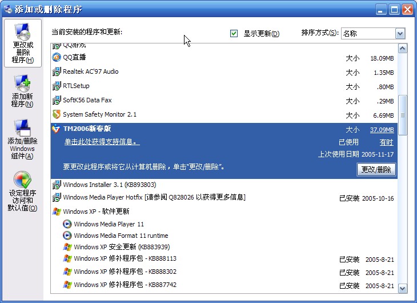
Task: Click scrollbar down arrow
Action: [x=403, y=288]
